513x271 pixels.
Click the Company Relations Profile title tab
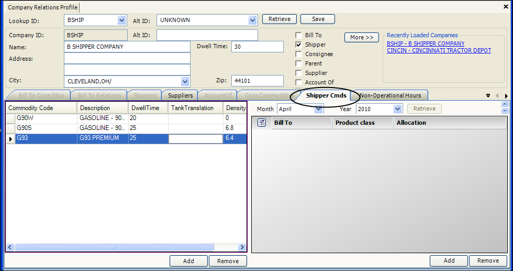pos(42,7)
